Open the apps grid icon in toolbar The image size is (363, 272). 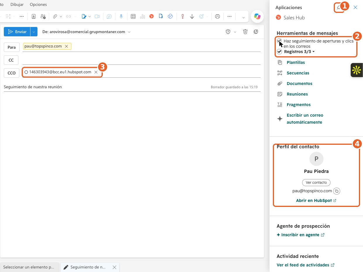pyautogui.click(x=133, y=16)
